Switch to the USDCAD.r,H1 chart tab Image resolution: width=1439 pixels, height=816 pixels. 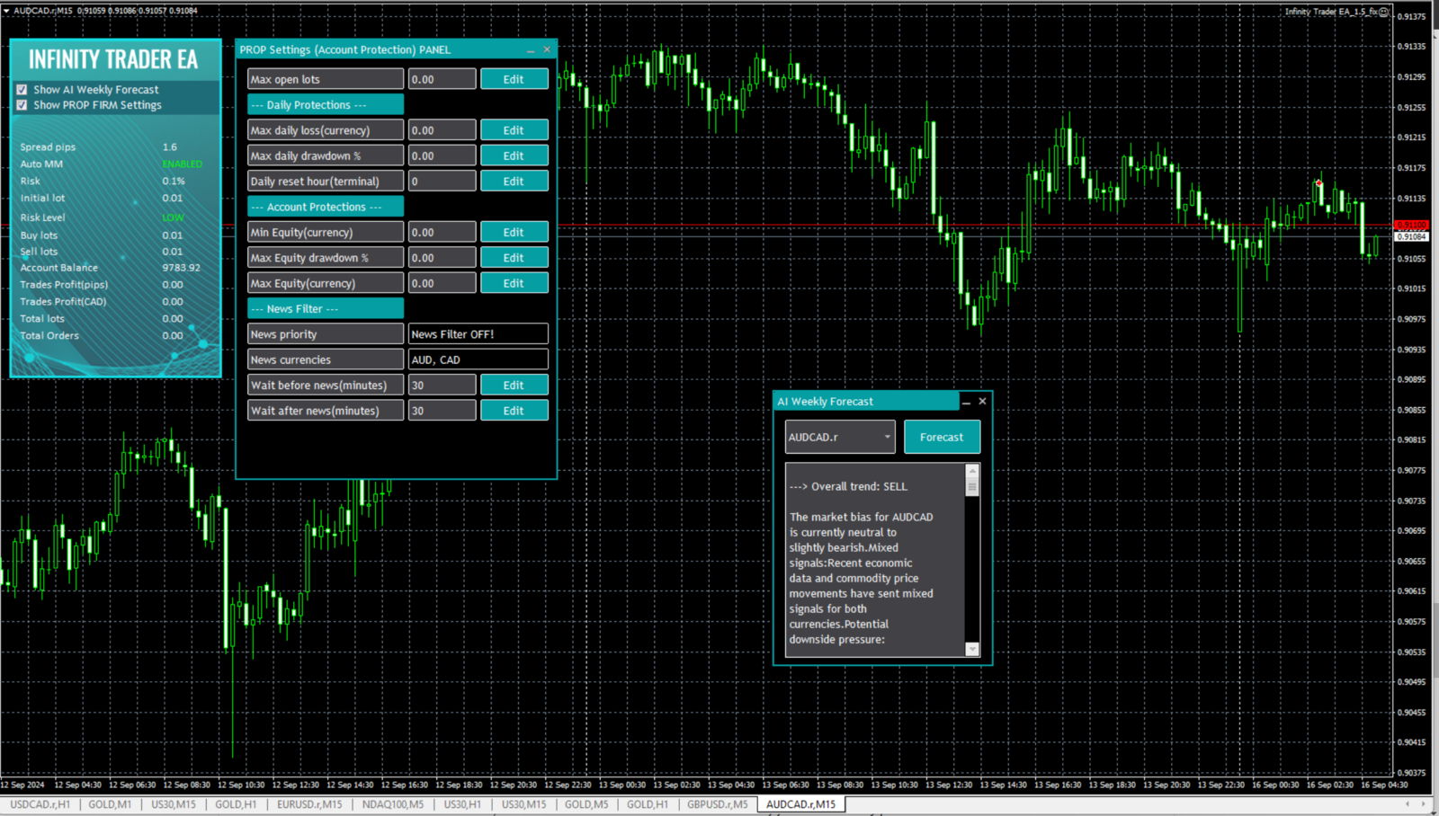point(40,804)
